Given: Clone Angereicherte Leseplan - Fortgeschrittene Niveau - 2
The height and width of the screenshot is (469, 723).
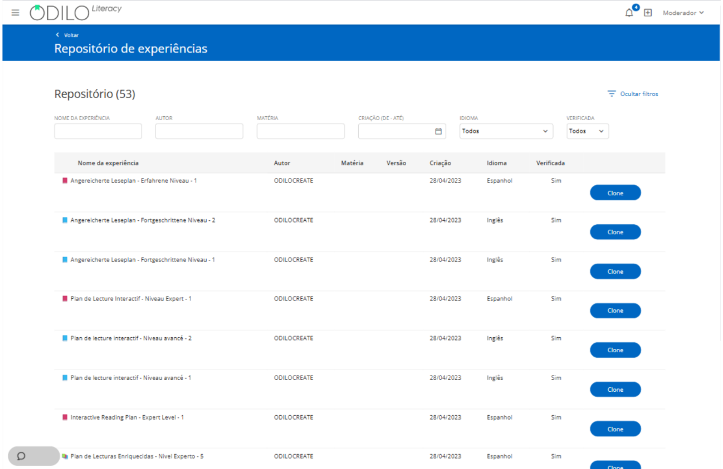Looking at the screenshot, I should coord(615,232).
